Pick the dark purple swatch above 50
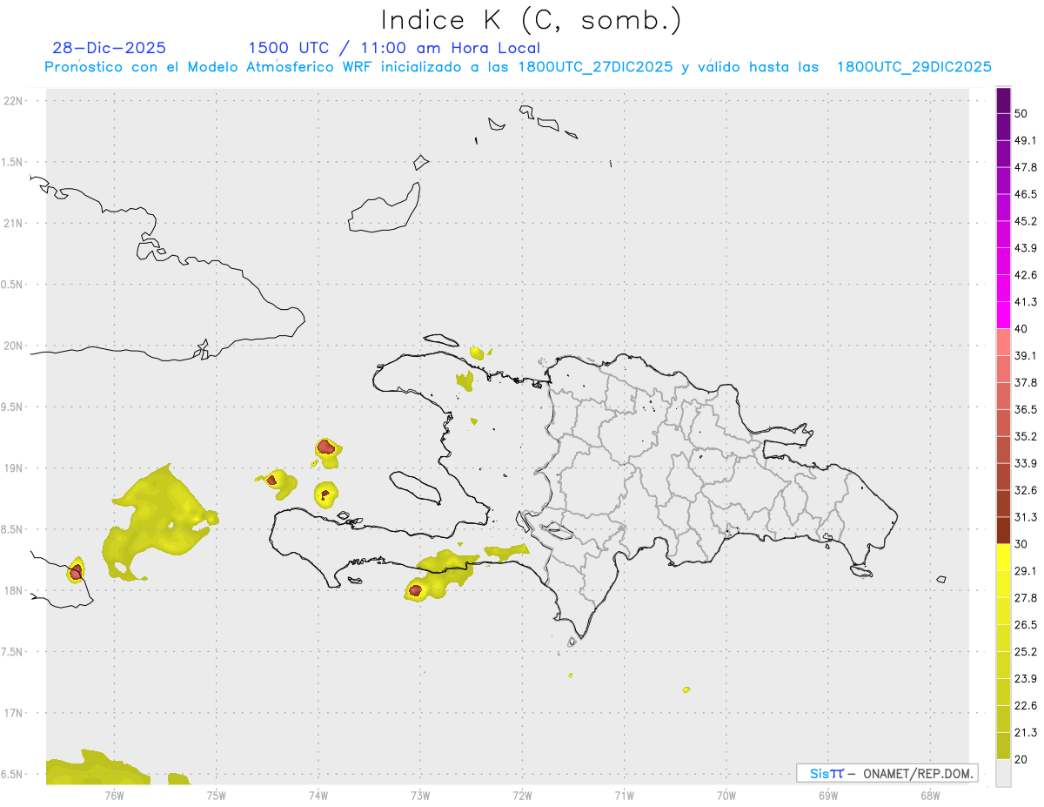The height and width of the screenshot is (807, 1044). [x=1003, y=100]
